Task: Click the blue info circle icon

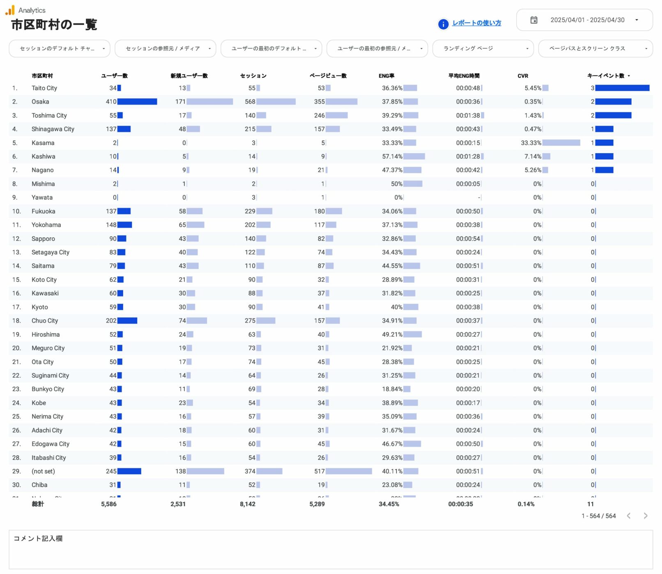Action: click(443, 24)
